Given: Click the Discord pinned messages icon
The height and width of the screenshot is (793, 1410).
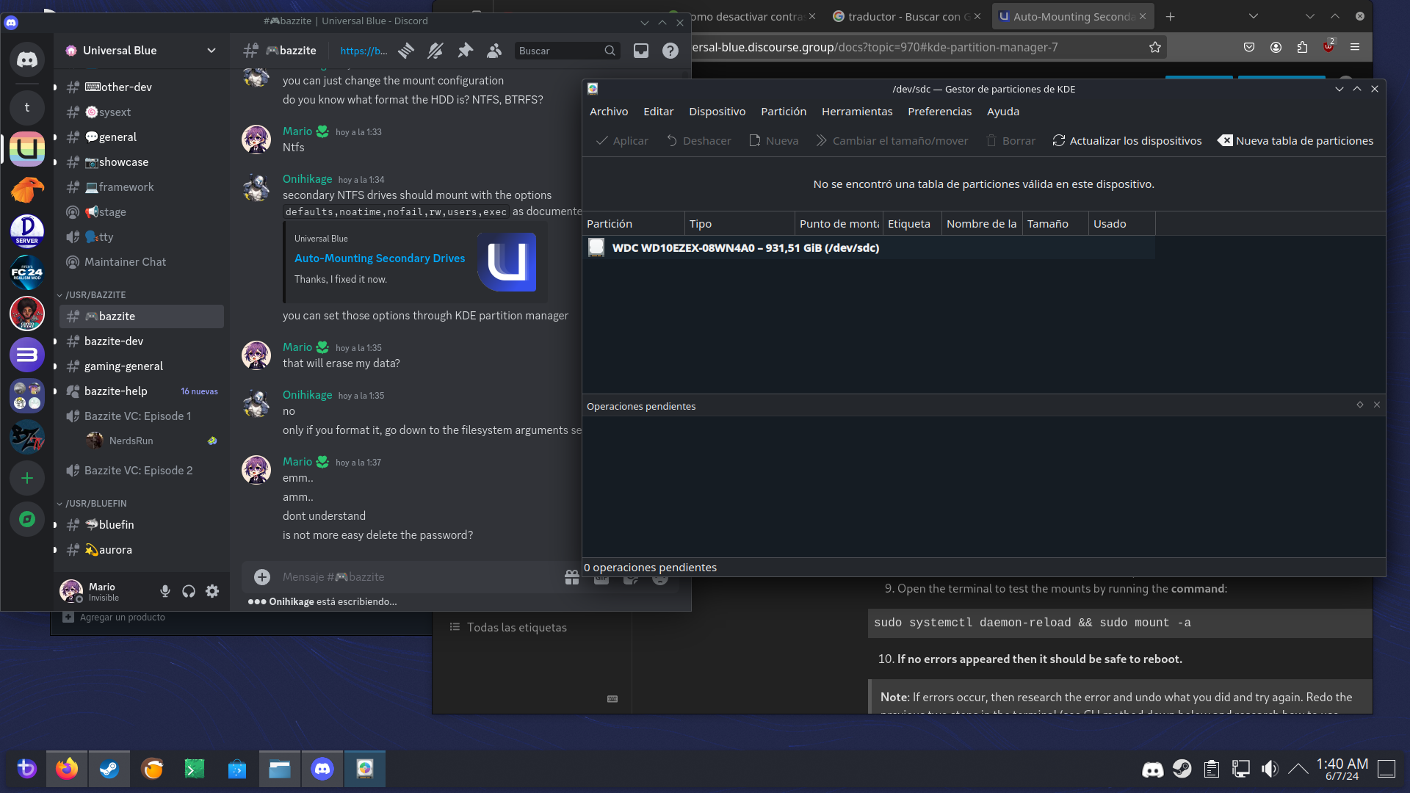Looking at the screenshot, I should coord(465,51).
